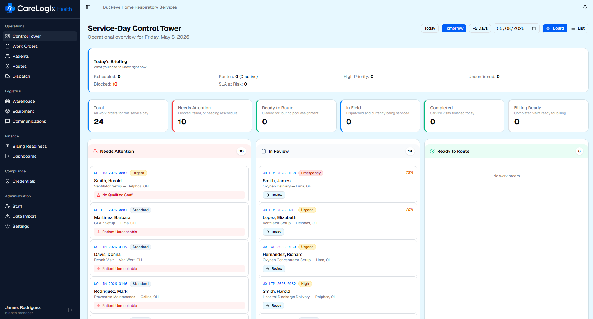Open the Completed summary card
This screenshot has width=593, height=319.
coord(464,116)
